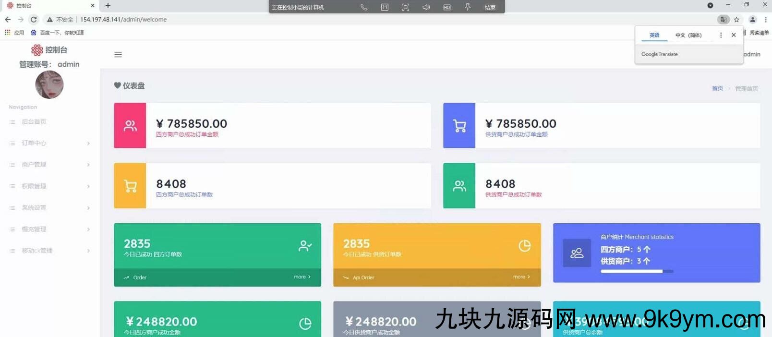The width and height of the screenshot is (772, 337).
Task: Open the 百度一下 bookmark
Action: (57, 33)
